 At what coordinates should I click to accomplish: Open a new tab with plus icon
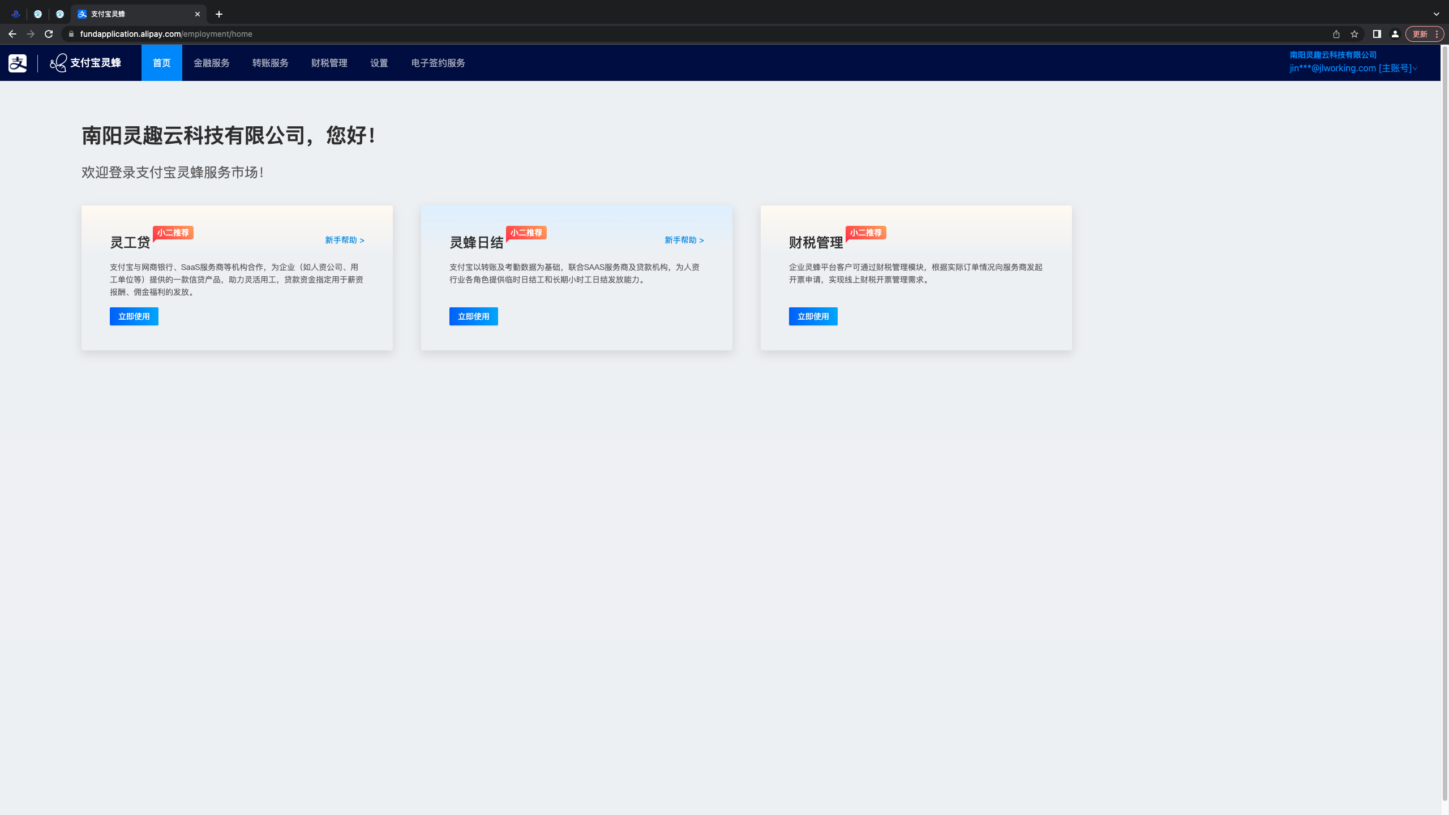pos(219,14)
